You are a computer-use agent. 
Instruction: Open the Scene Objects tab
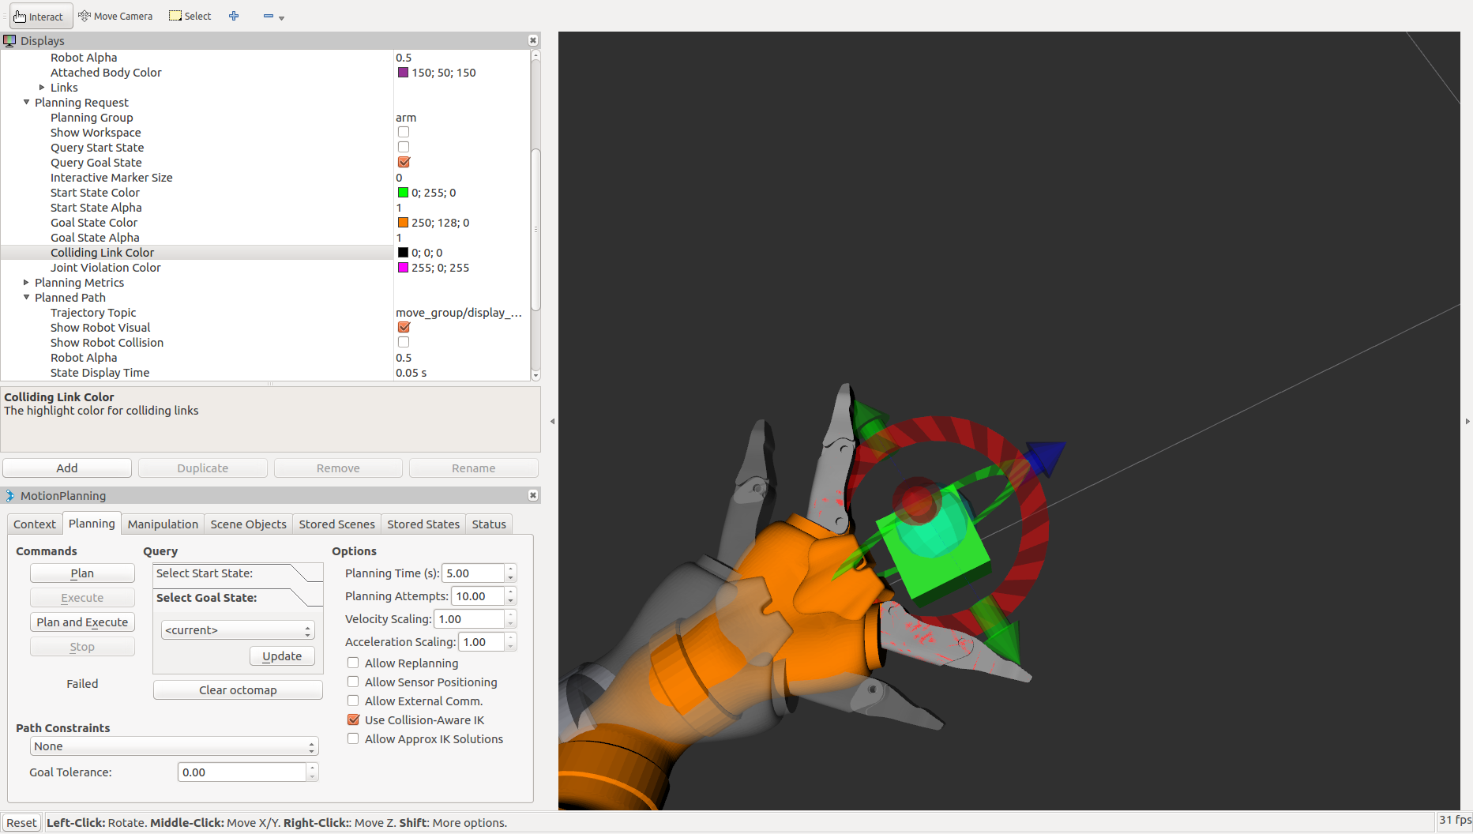[x=248, y=524]
